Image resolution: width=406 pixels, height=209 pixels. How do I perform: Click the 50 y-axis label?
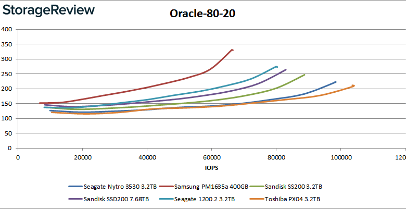[8, 133]
